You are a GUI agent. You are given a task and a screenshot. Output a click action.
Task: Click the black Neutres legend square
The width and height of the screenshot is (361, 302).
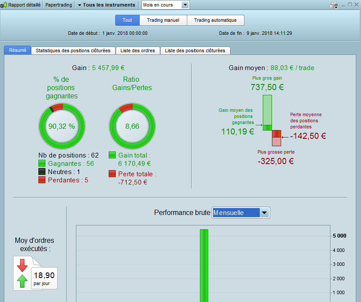pos(42,171)
